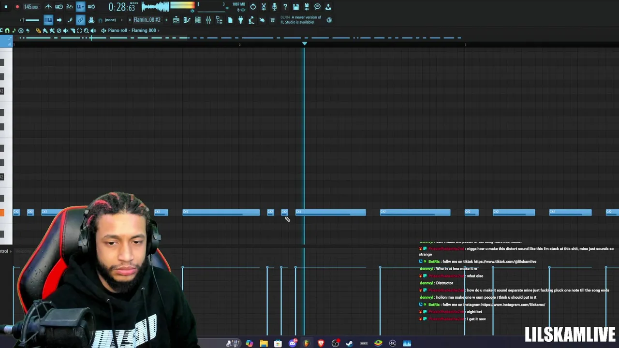The height and width of the screenshot is (348, 619).
Task: Select the dashed-square Select tool
Action: tap(79, 30)
